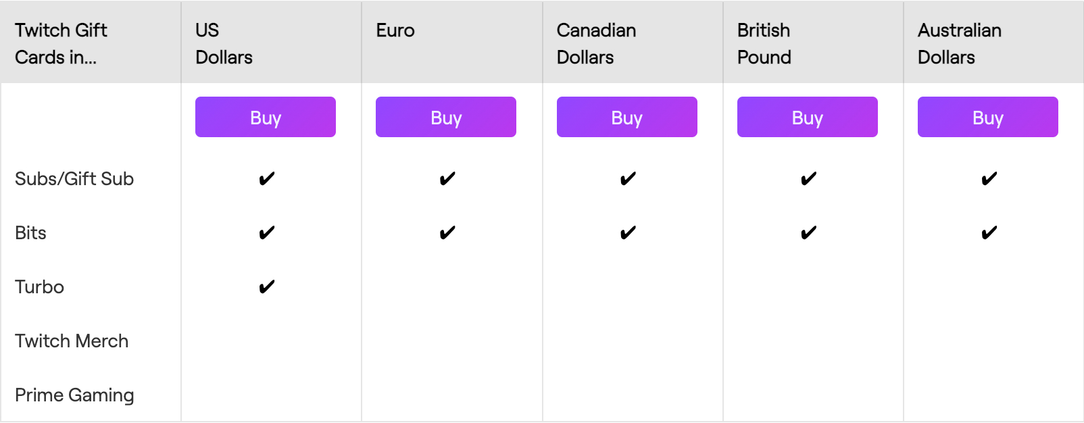The image size is (1084, 423).
Task: Click the Bits checkmark under Euro
Action: [x=447, y=233]
